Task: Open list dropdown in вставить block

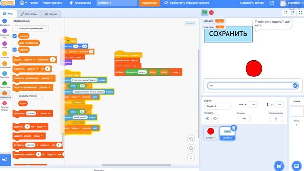Action: coord(45,145)
